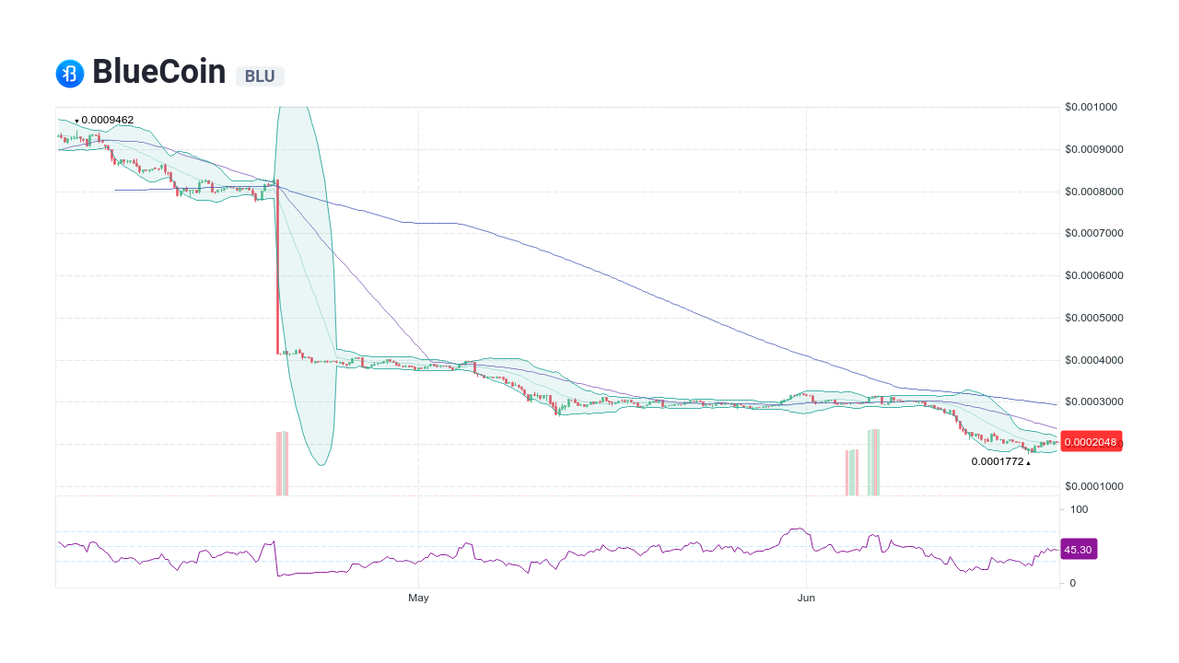
Task: Open the BLU ticker badge dropdown
Action: (x=260, y=76)
